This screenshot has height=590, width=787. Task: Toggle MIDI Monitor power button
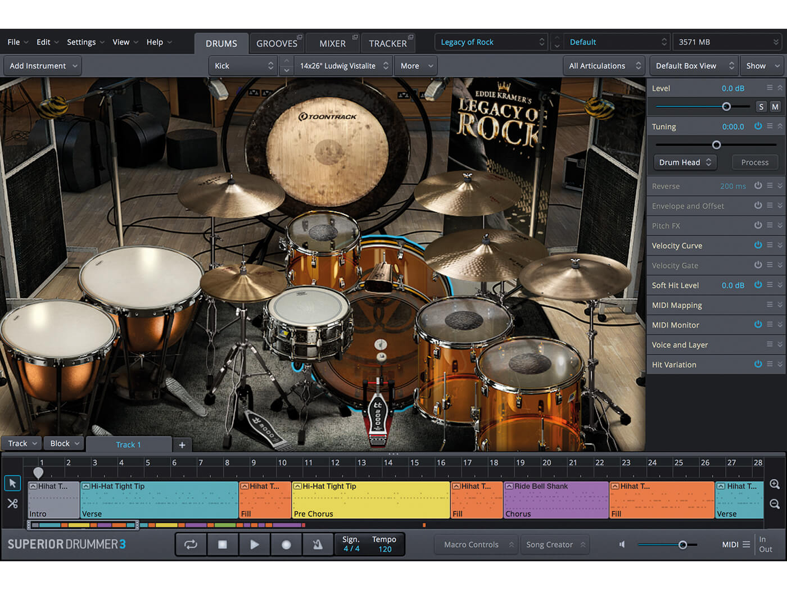click(758, 324)
